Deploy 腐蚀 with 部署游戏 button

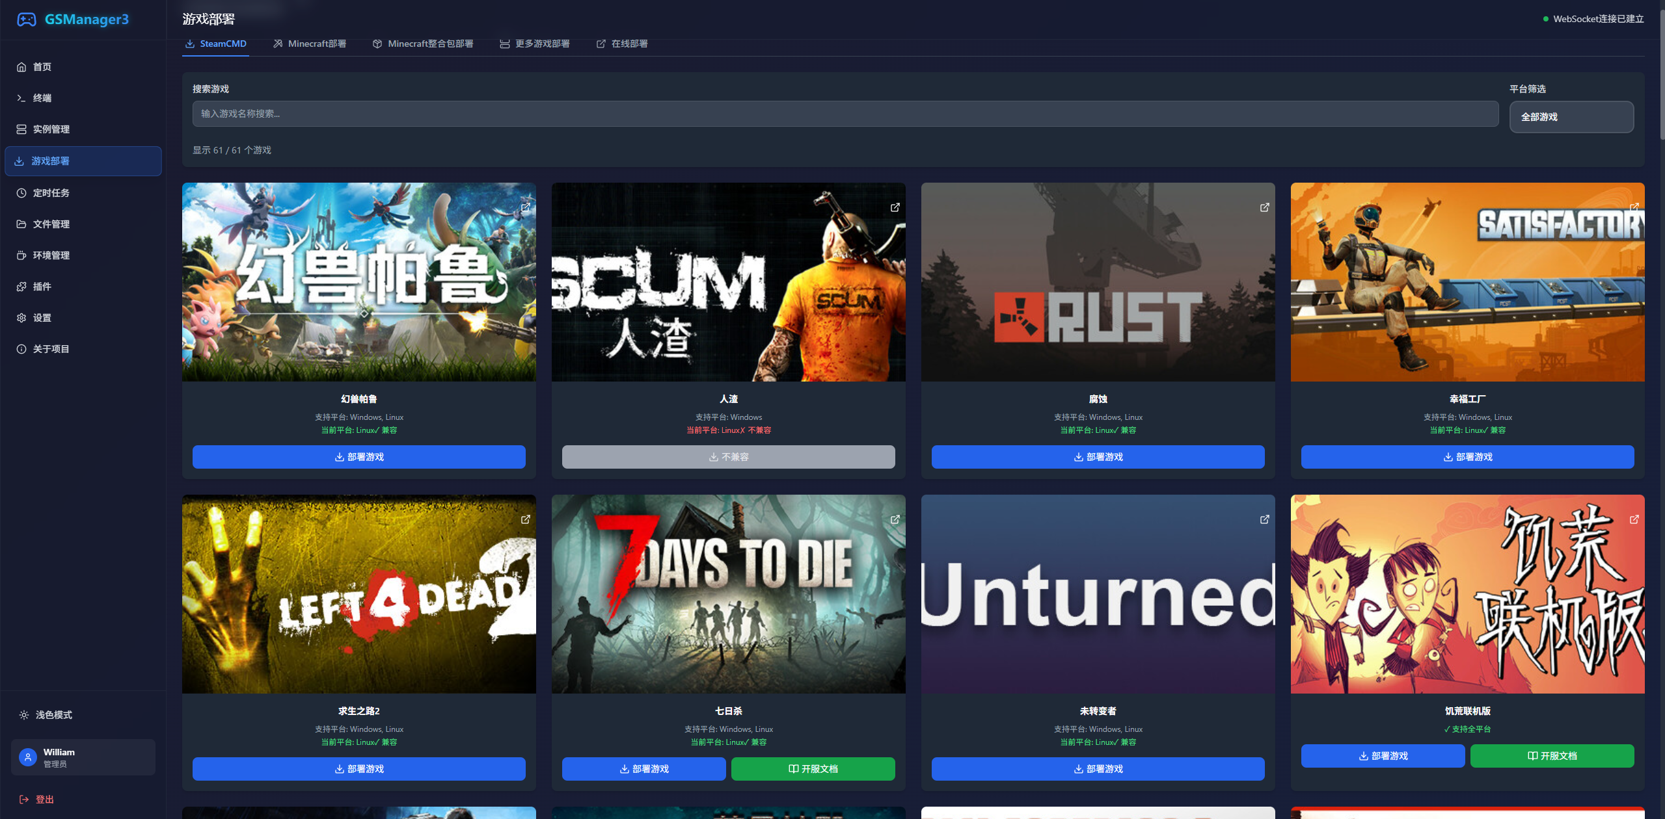[x=1098, y=457]
